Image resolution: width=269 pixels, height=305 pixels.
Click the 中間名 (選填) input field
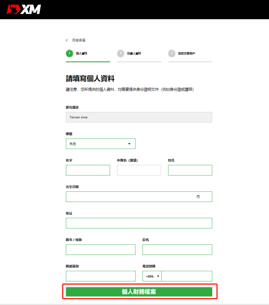[139, 170]
